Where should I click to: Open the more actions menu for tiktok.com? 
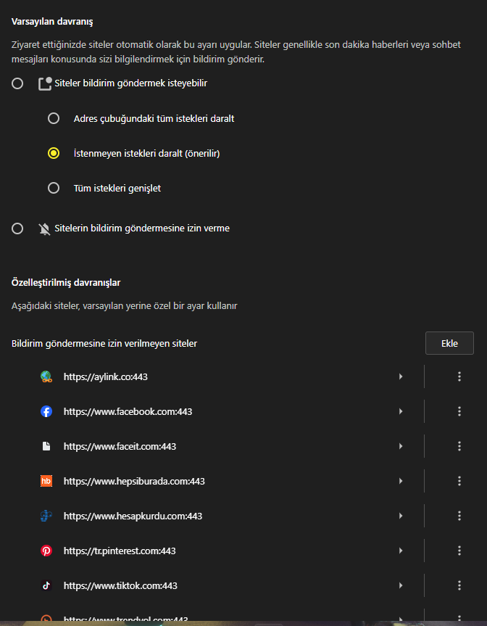click(459, 585)
